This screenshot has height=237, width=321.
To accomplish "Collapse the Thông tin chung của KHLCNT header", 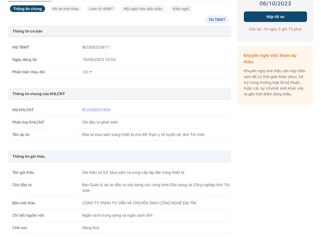I will coord(119,94).
